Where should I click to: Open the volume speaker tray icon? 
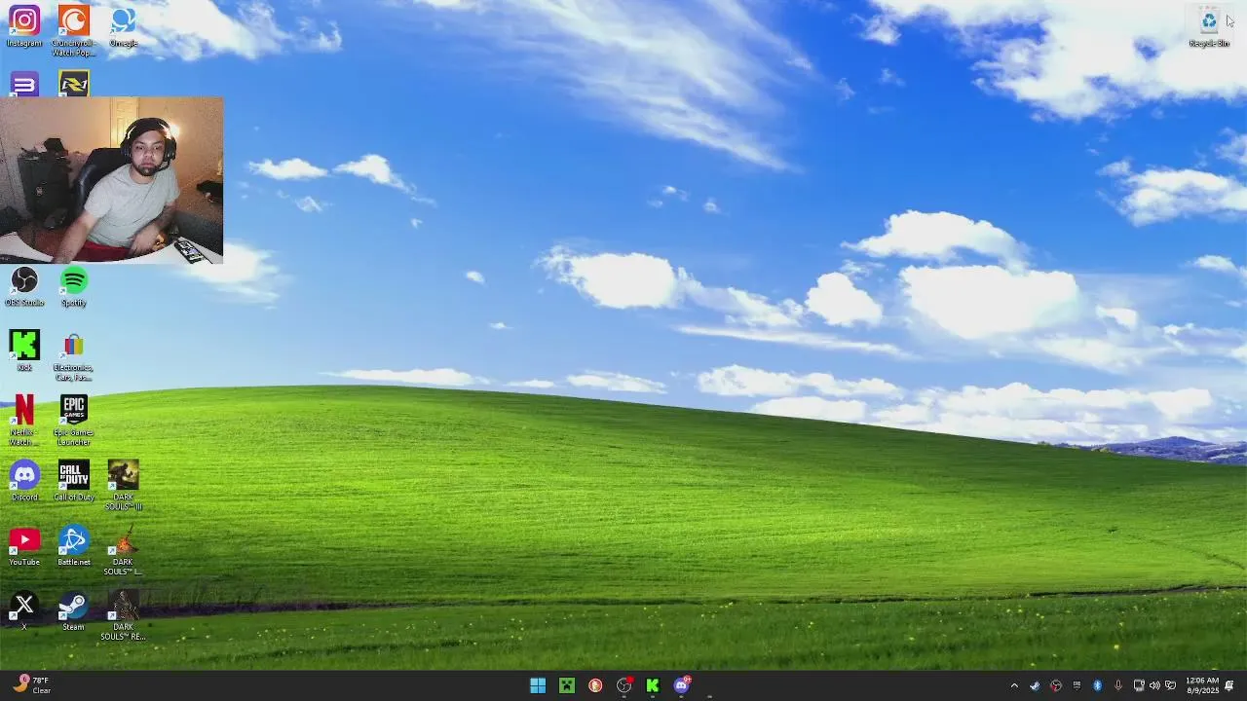(x=1154, y=685)
